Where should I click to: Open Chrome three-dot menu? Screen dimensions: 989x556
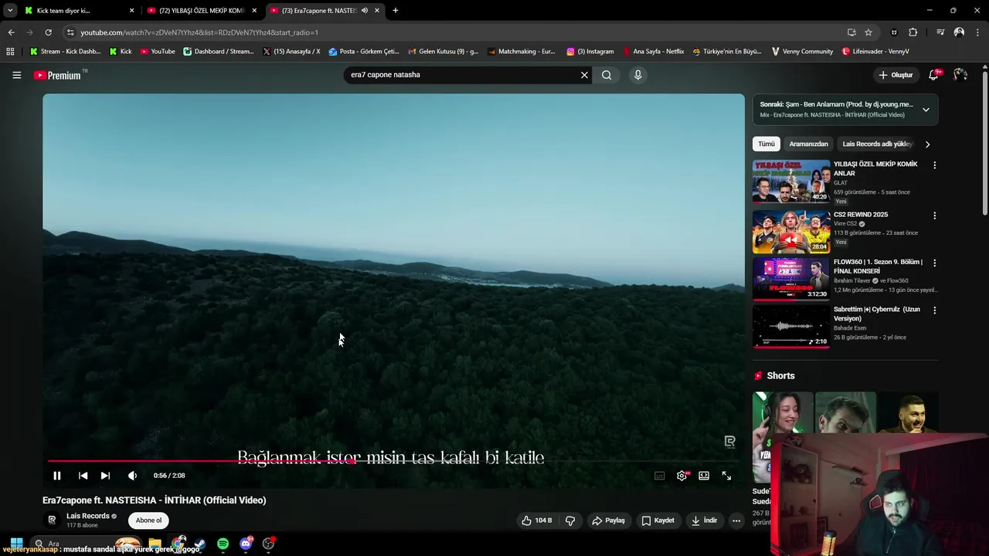(x=978, y=32)
